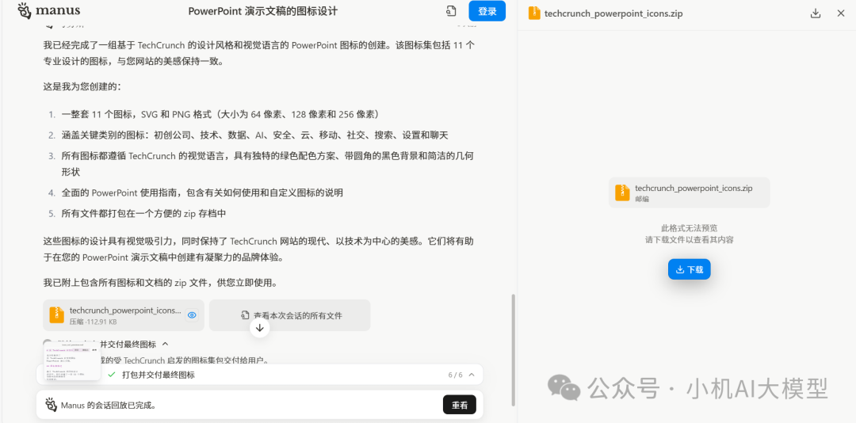The height and width of the screenshot is (423, 856).
Task: Download file via header download icon
Action: (816, 13)
